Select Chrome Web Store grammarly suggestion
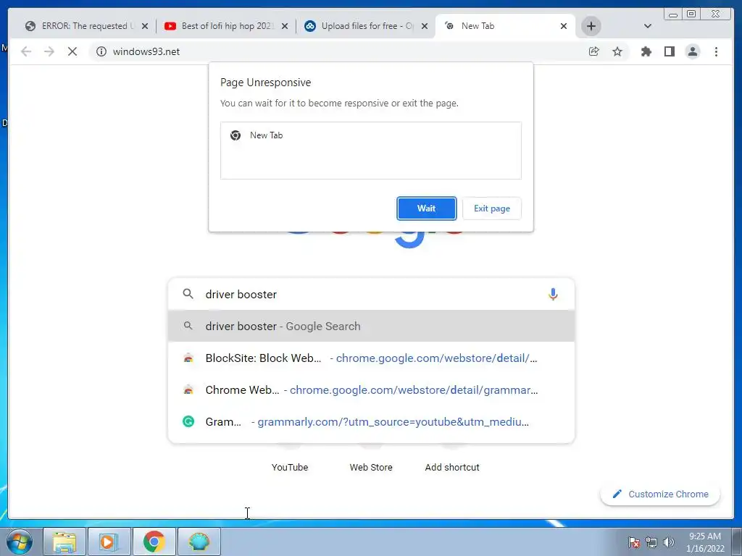 tap(372, 390)
